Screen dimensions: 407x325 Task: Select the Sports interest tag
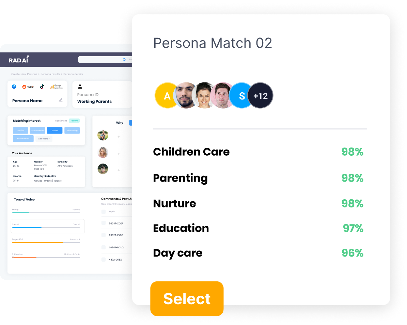[55, 130]
